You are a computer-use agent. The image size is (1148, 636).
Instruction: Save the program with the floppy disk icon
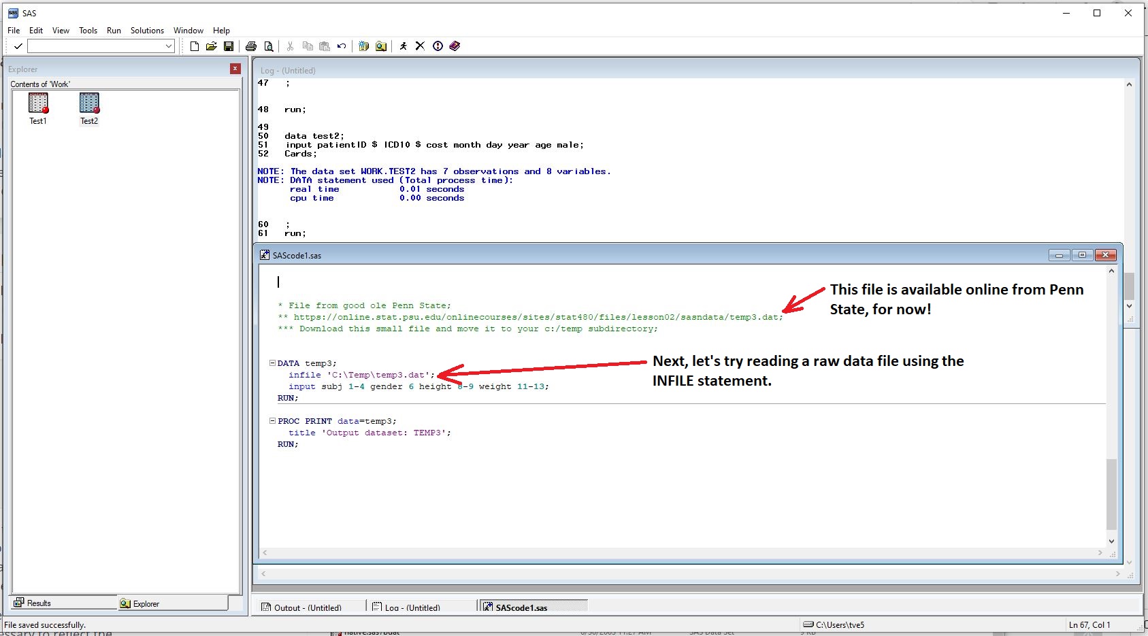[229, 46]
